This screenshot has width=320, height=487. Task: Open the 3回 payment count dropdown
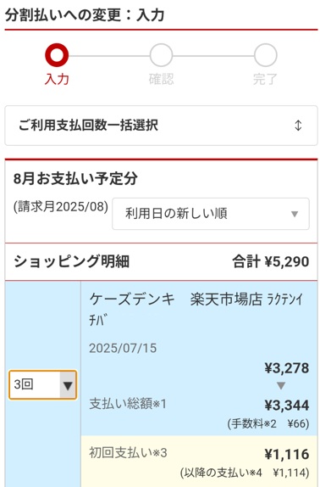pyautogui.click(x=42, y=384)
